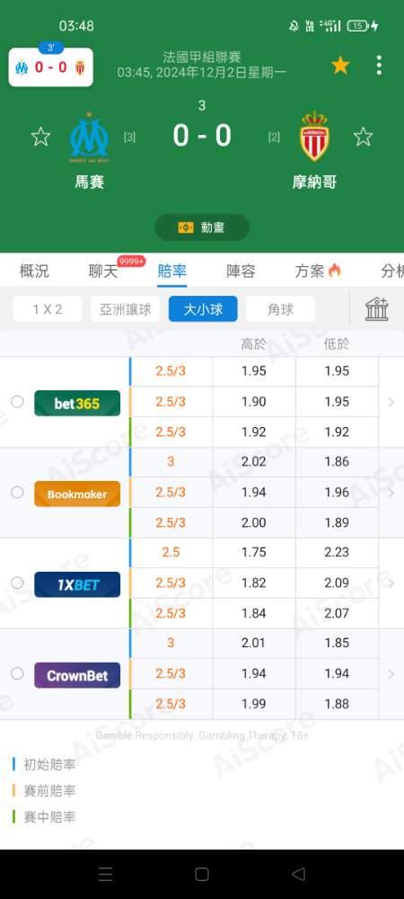Select the 1 X 2 odds filter
This screenshot has height=899, width=404.
tap(48, 309)
